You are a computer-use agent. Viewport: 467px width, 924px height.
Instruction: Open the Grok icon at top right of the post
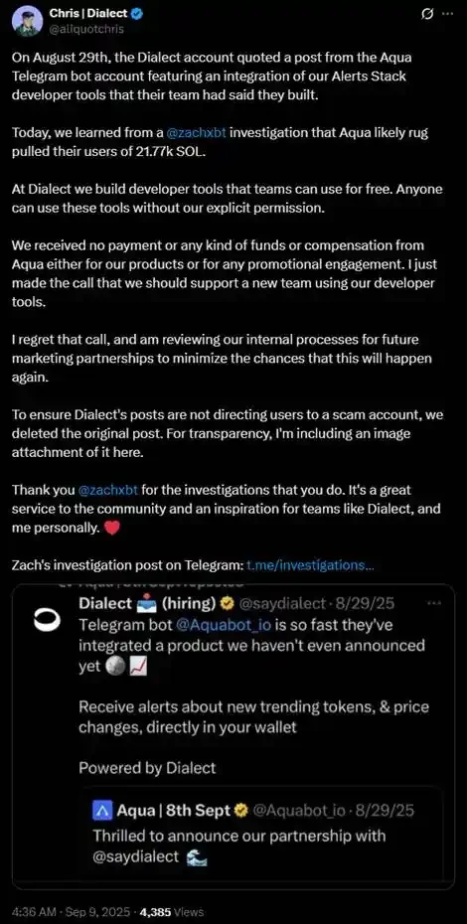tap(428, 14)
